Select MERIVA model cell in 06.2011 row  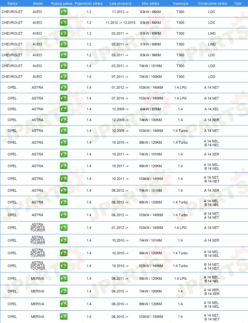(x=38, y=278)
